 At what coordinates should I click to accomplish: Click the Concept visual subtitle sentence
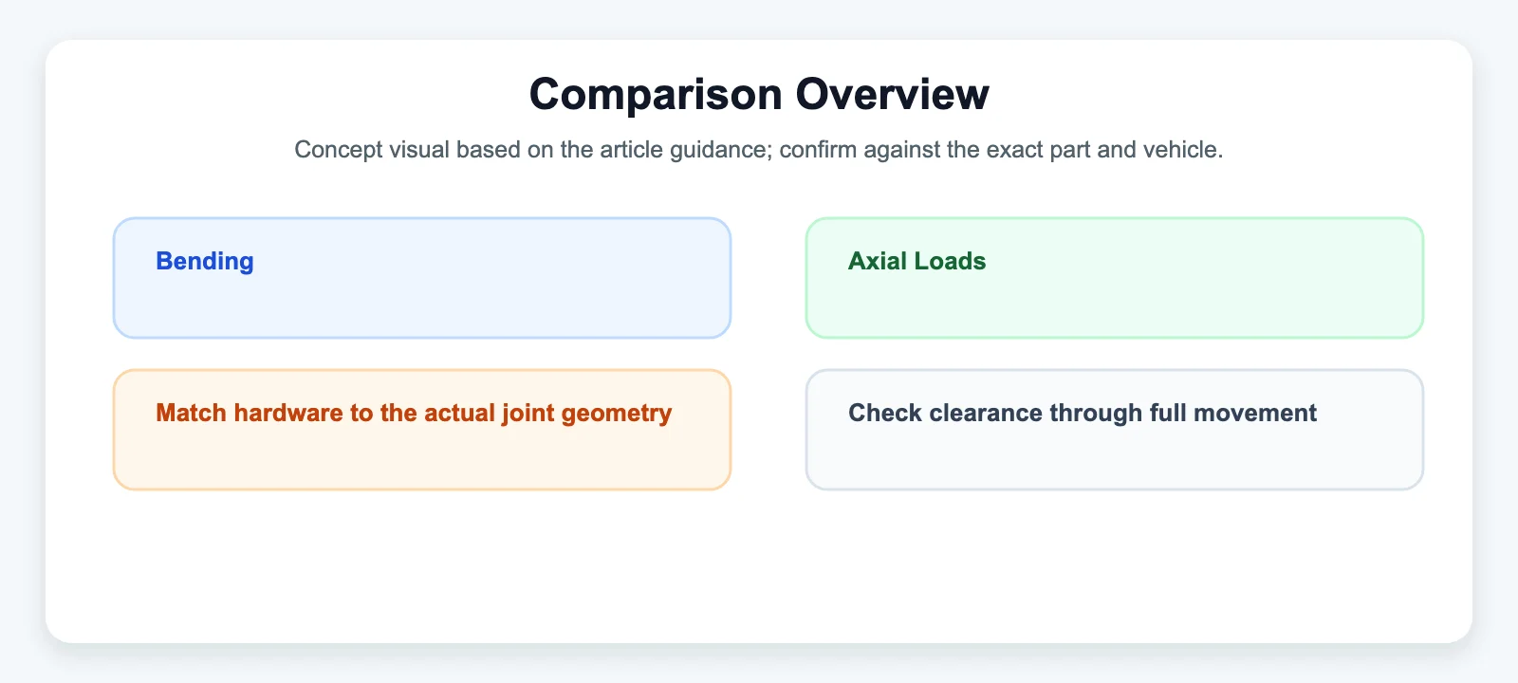tap(759, 150)
